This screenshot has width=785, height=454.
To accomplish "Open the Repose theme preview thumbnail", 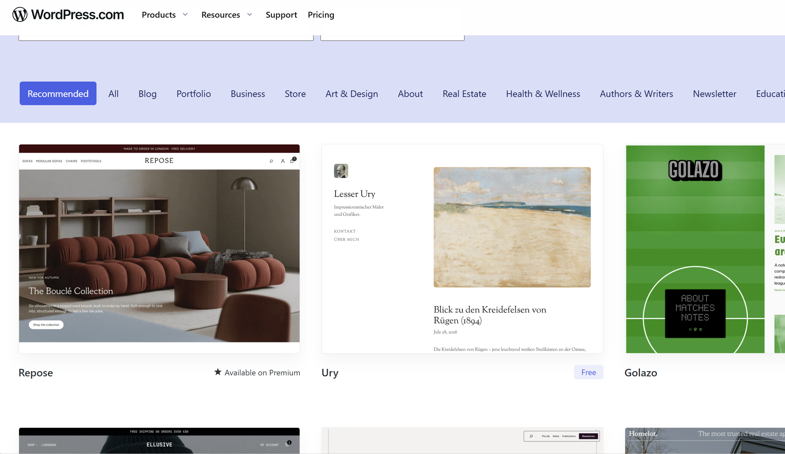I will (159, 249).
